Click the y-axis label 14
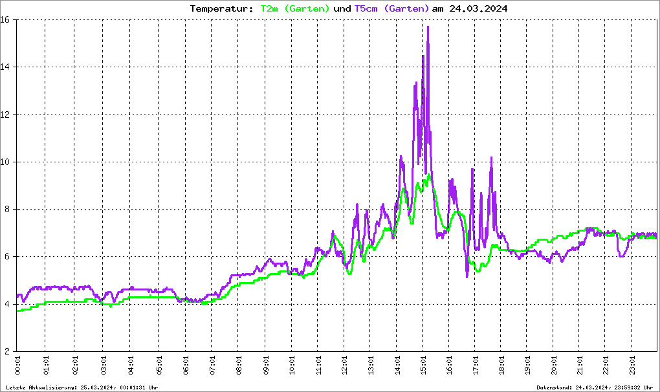 click(5, 67)
